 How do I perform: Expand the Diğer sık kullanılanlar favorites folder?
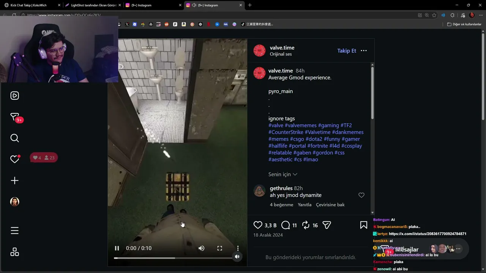464,24
